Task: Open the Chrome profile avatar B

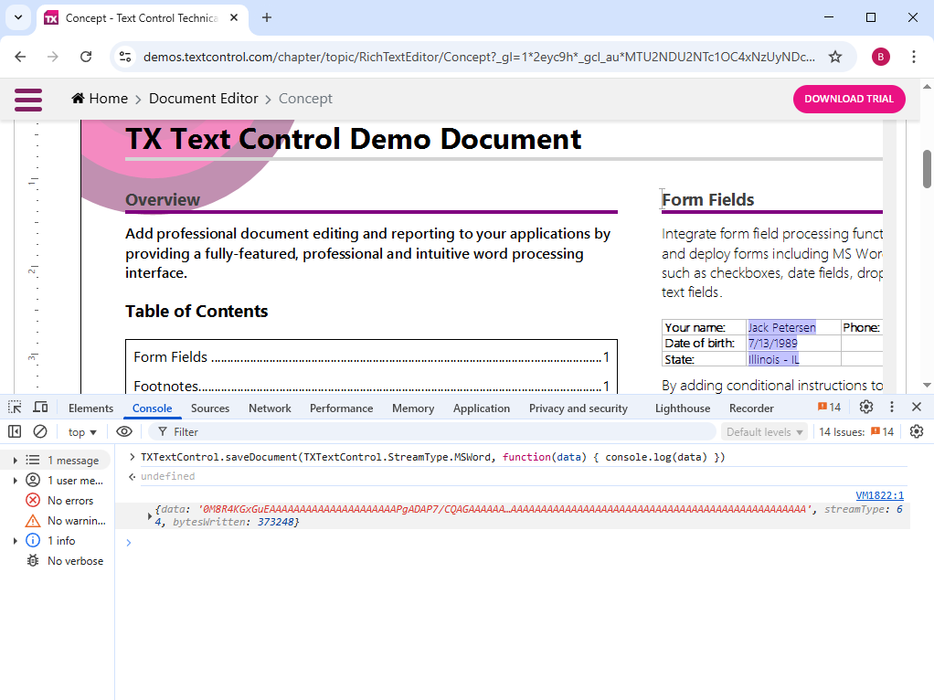Action: [880, 57]
